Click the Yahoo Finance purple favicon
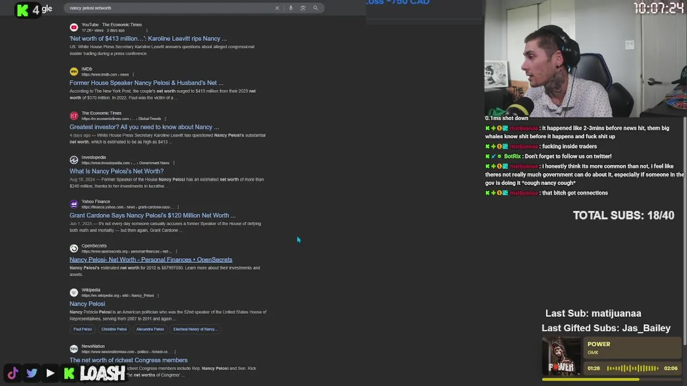Viewport: 687px width, 386px height. pos(74,204)
